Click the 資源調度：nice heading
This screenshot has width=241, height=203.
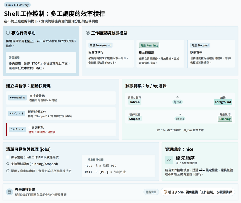point(179,149)
